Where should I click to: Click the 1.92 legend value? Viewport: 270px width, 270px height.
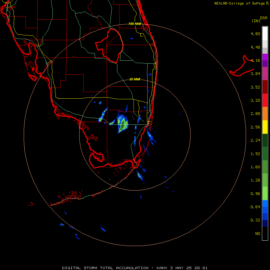(x=255, y=154)
